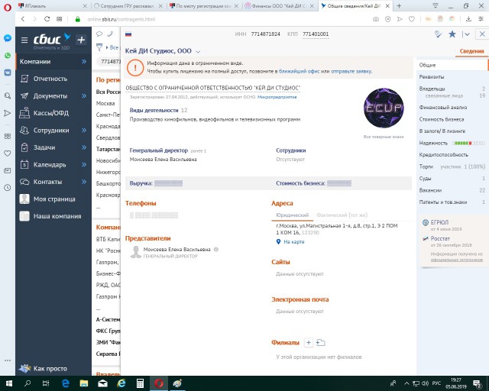
Task: Open Виды деятельности link
Action: [154, 110]
